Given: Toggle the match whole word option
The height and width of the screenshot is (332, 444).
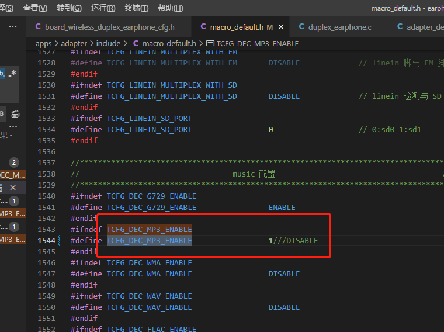Looking at the screenshot, I should click(x=2, y=74).
